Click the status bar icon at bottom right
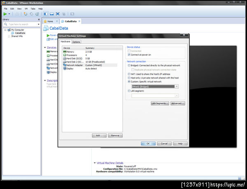Viewport: 247px width, 189px height. pos(240,178)
